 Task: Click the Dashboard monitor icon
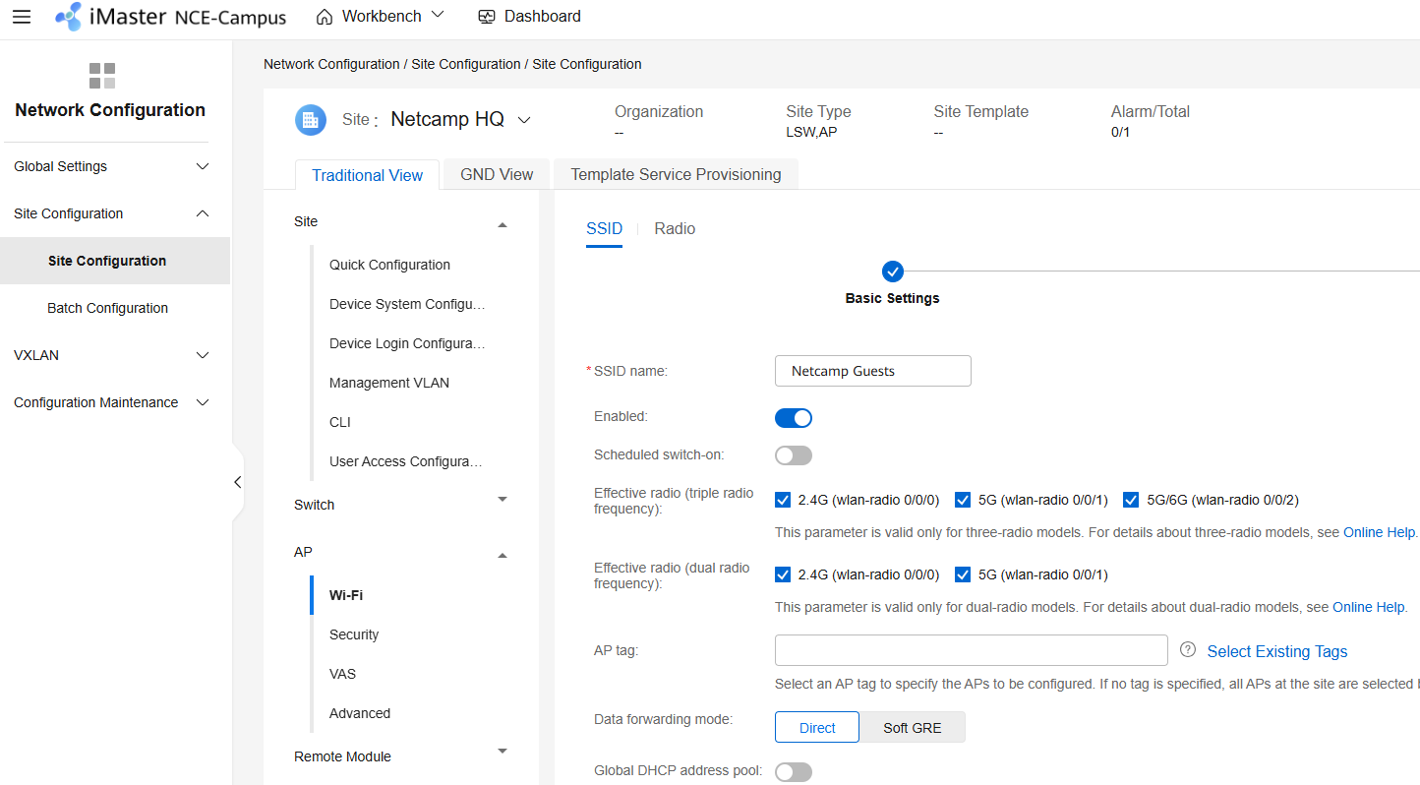point(486,17)
